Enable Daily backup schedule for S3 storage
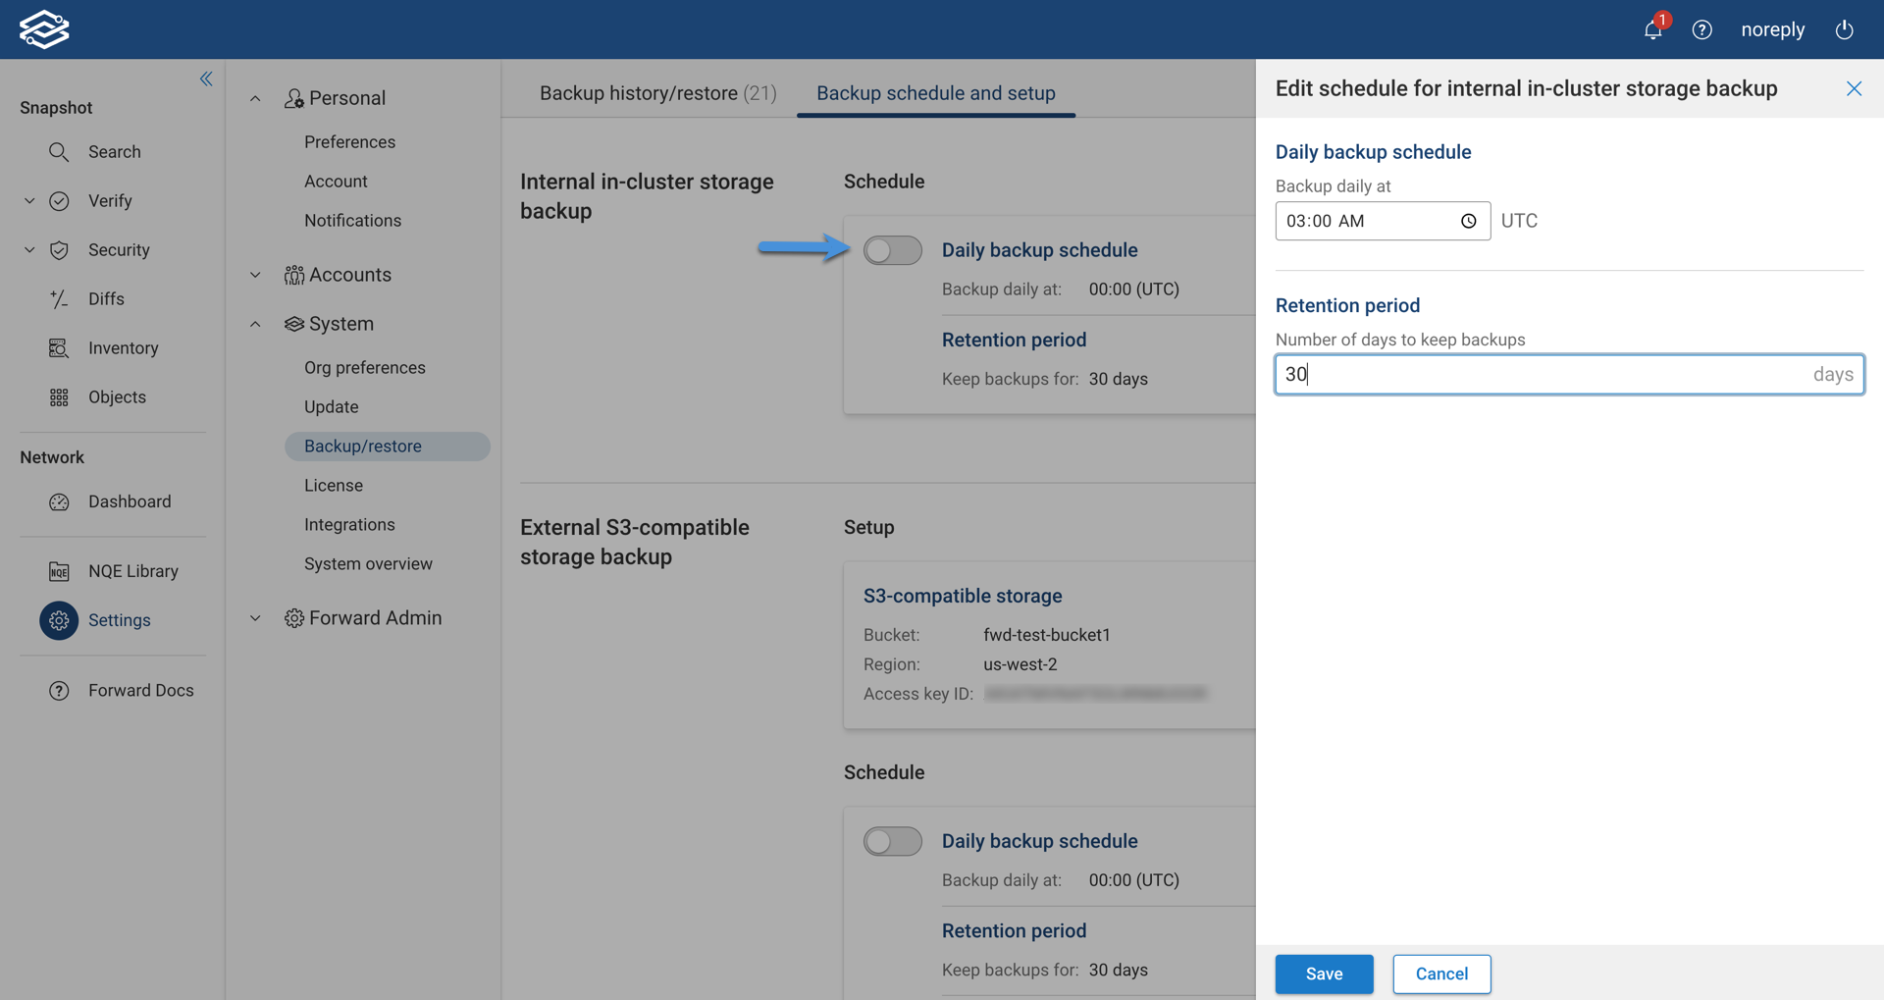Image resolution: width=1884 pixels, height=1000 pixels. [892, 841]
